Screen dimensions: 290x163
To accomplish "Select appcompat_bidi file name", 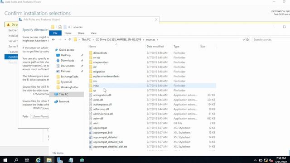I will coord(103,133).
